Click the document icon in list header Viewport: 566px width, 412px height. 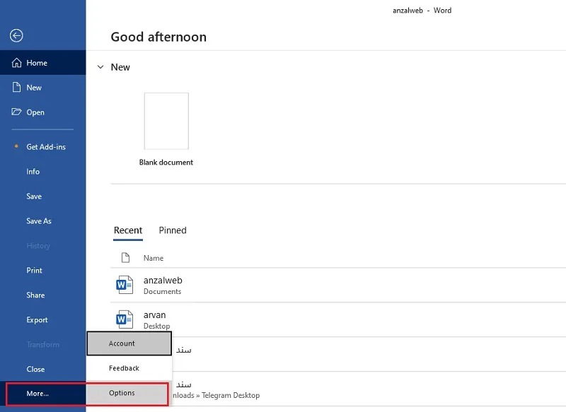pyautogui.click(x=125, y=258)
